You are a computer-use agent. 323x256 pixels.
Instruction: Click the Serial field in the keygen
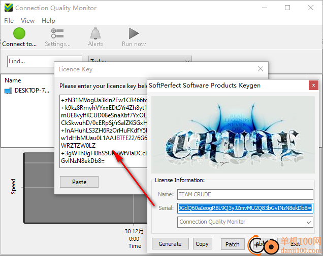[245, 208]
